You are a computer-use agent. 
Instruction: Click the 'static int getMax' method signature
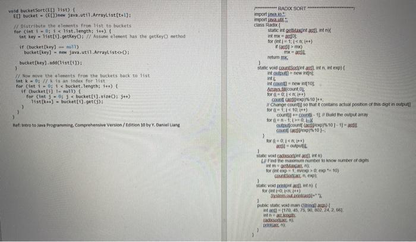click(300, 30)
